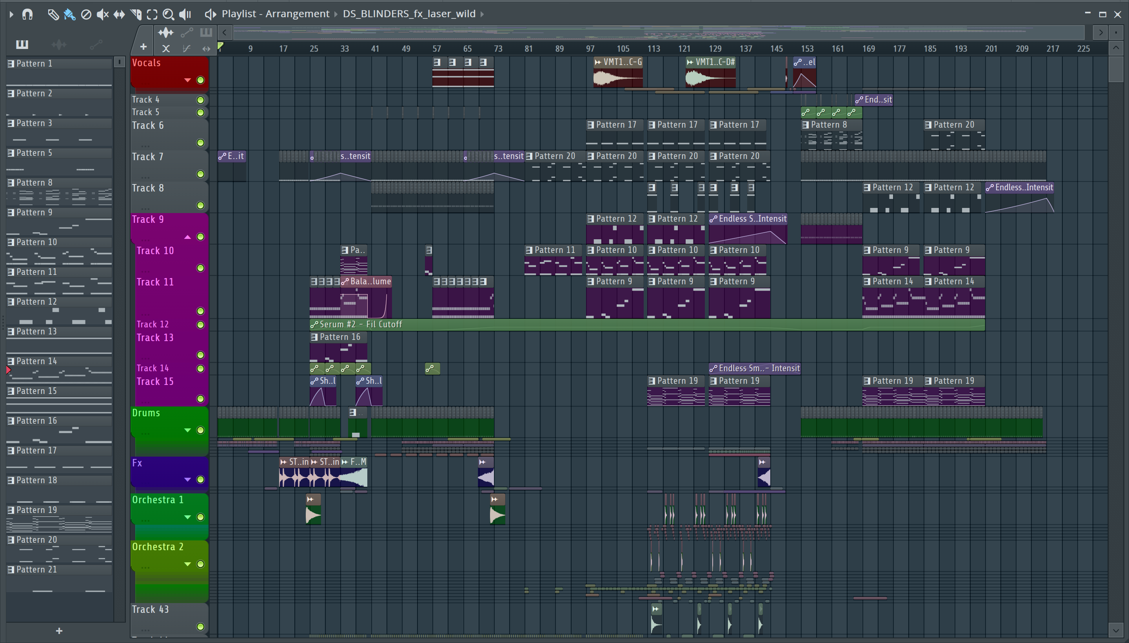This screenshot has height=643, width=1129.
Task: Click the vertical scrollbar up arrow
Action: click(1116, 48)
